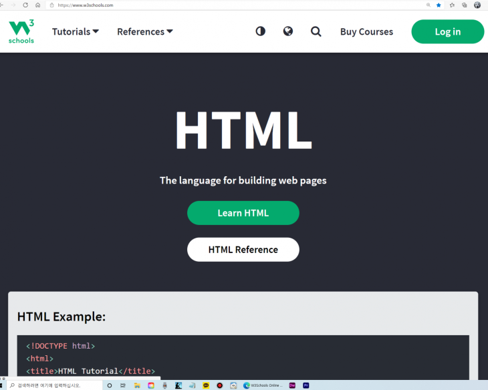Open the globe language translate icon

(288, 31)
